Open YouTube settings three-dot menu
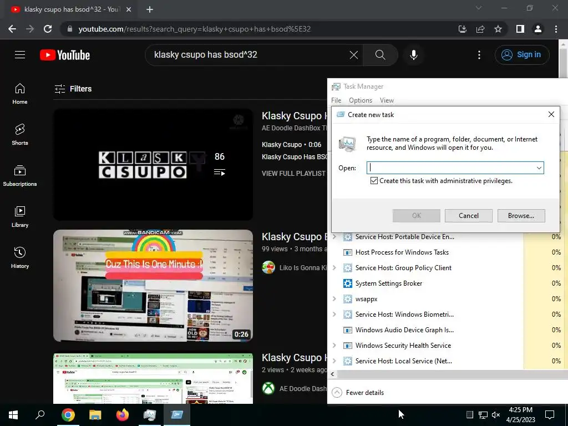 pyautogui.click(x=479, y=55)
